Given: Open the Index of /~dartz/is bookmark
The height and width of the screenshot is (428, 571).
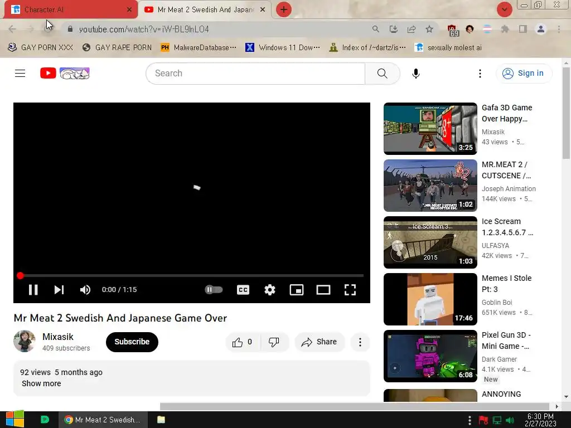Looking at the screenshot, I should [367, 48].
